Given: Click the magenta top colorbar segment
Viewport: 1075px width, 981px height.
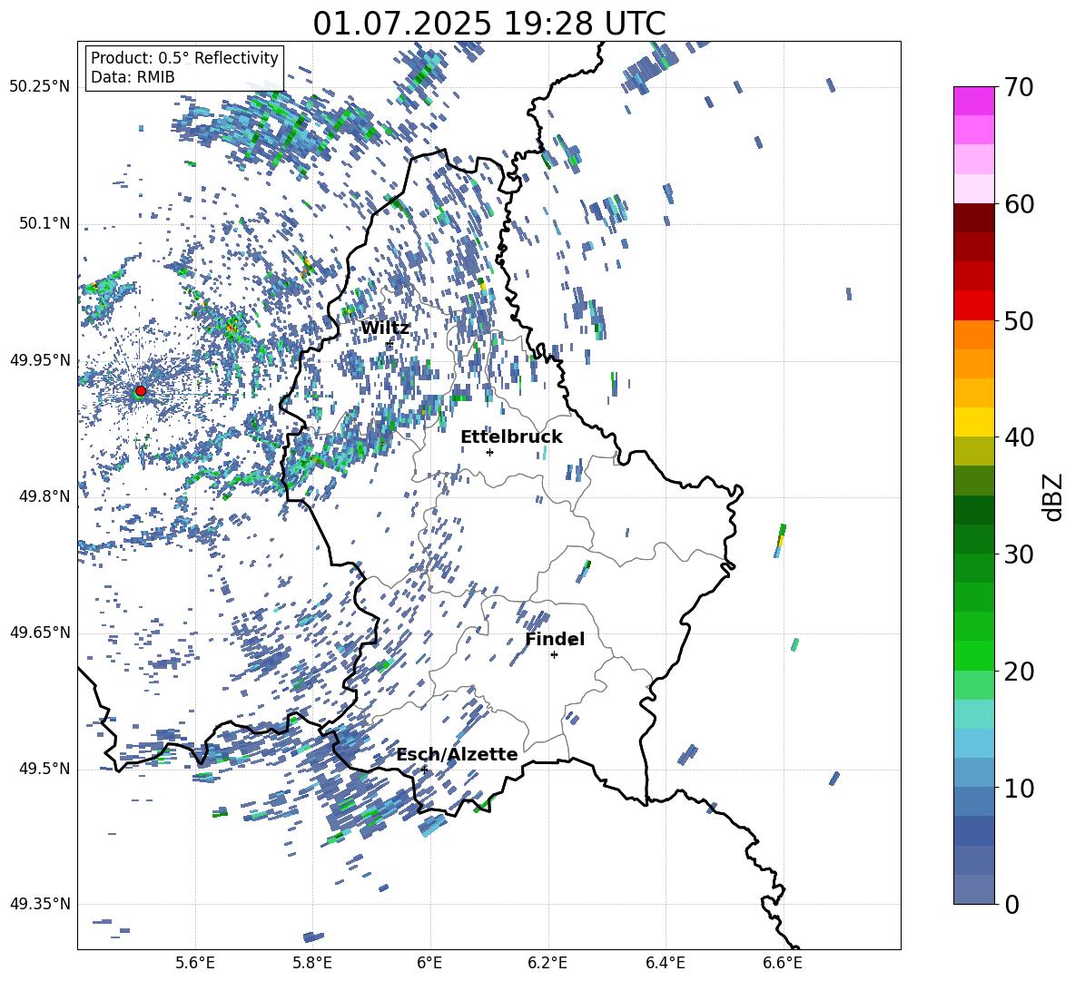Looking at the screenshot, I should point(974,101).
